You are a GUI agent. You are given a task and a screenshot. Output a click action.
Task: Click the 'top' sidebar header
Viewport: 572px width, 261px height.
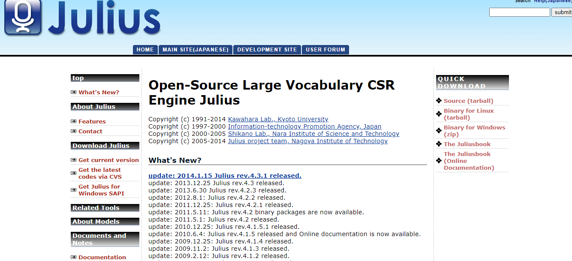105,78
